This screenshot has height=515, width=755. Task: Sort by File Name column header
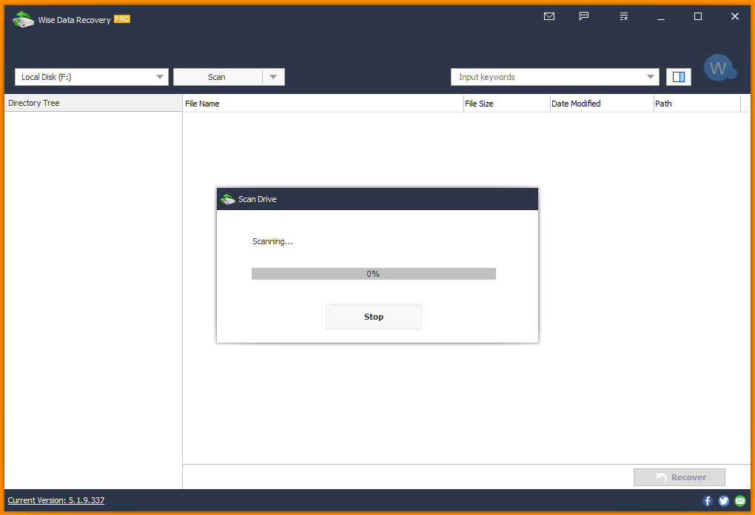point(322,104)
